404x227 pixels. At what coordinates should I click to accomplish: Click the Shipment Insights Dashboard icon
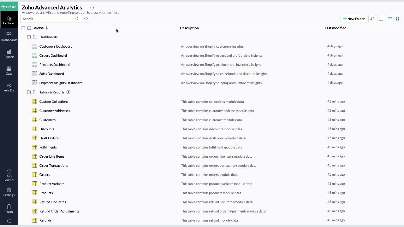point(35,83)
